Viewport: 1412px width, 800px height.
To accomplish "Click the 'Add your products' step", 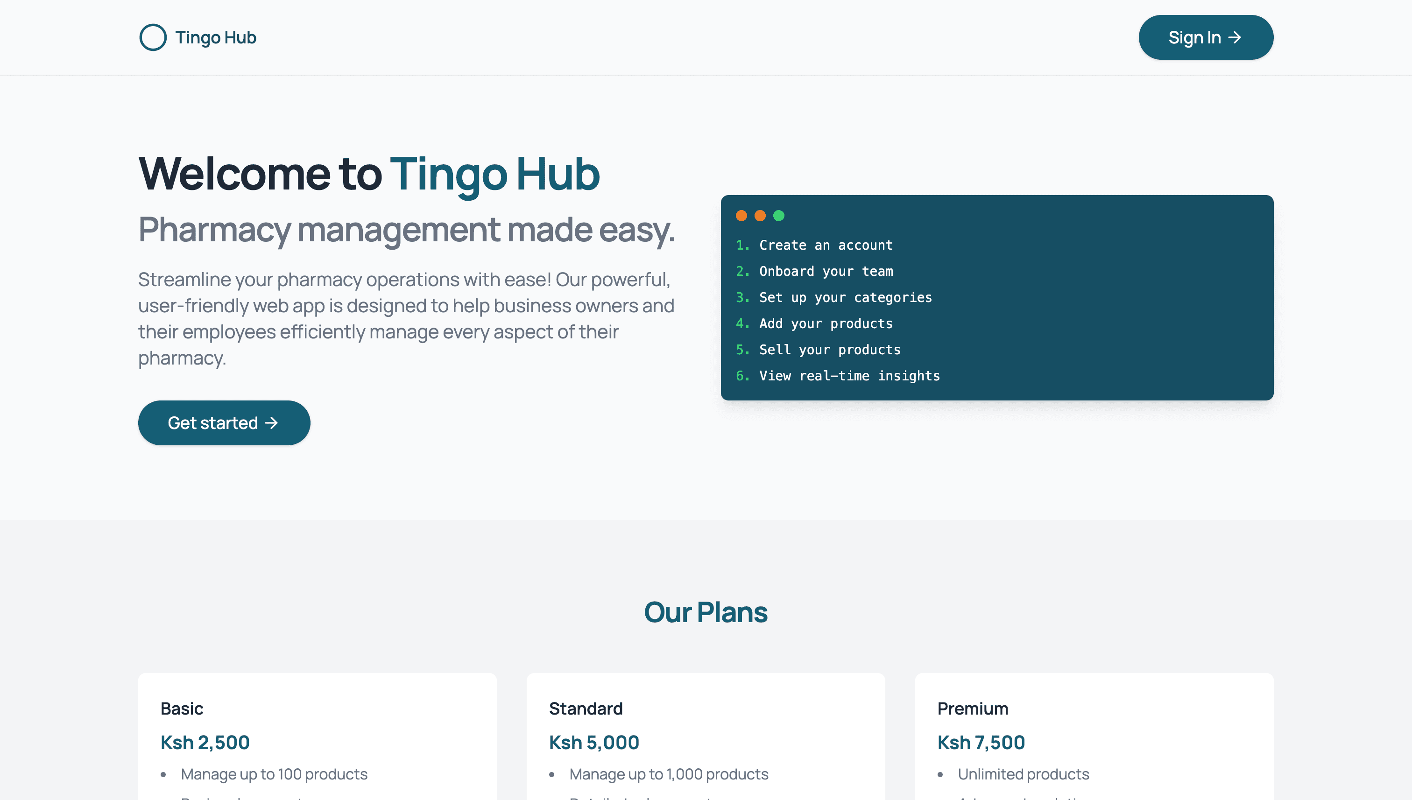I will pyautogui.click(x=826, y=323).
